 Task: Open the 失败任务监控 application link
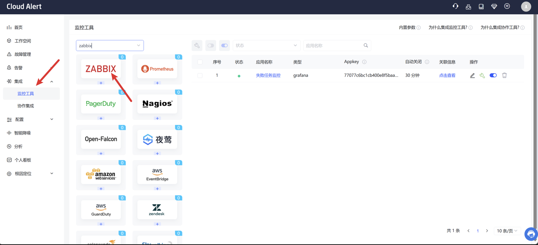(x=268, y=75)
